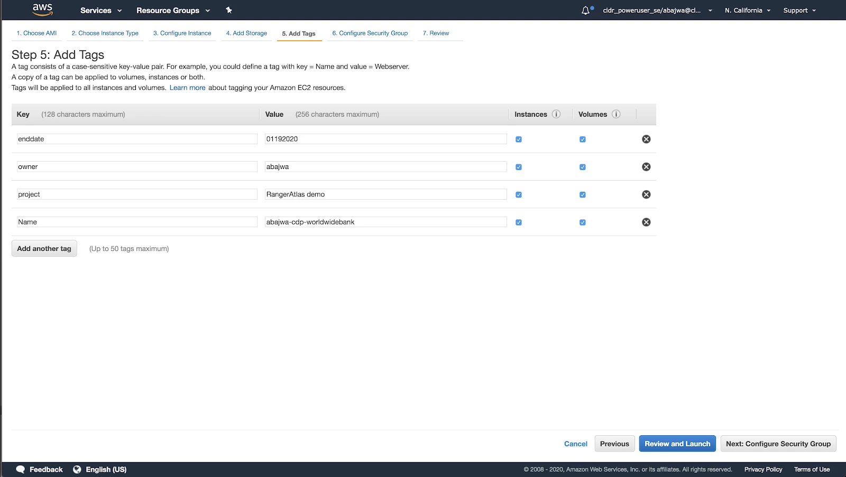Click the Review and Launch button
The height and width of the screenshot is (477, 846).
coord(677,444)
